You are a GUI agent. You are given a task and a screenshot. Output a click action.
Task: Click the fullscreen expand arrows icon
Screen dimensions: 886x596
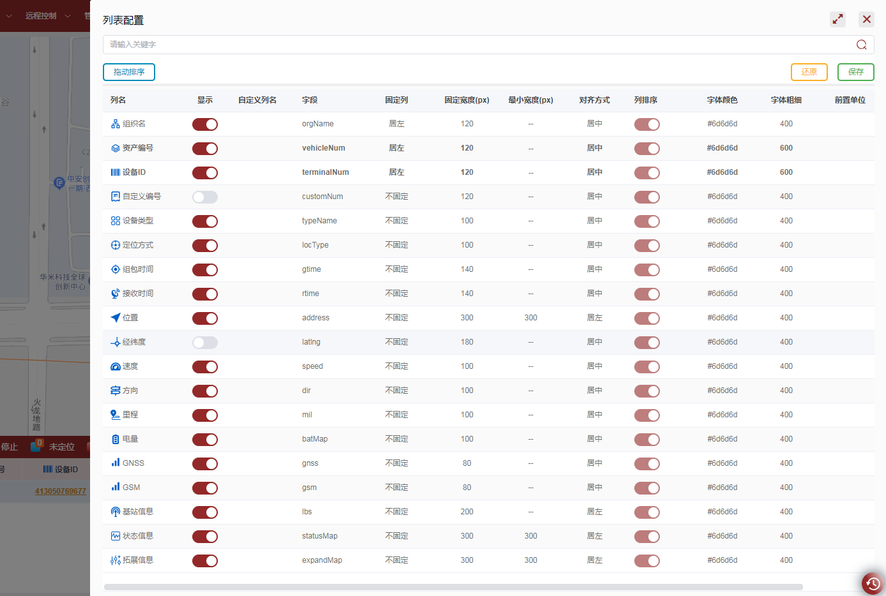point(837,19)
